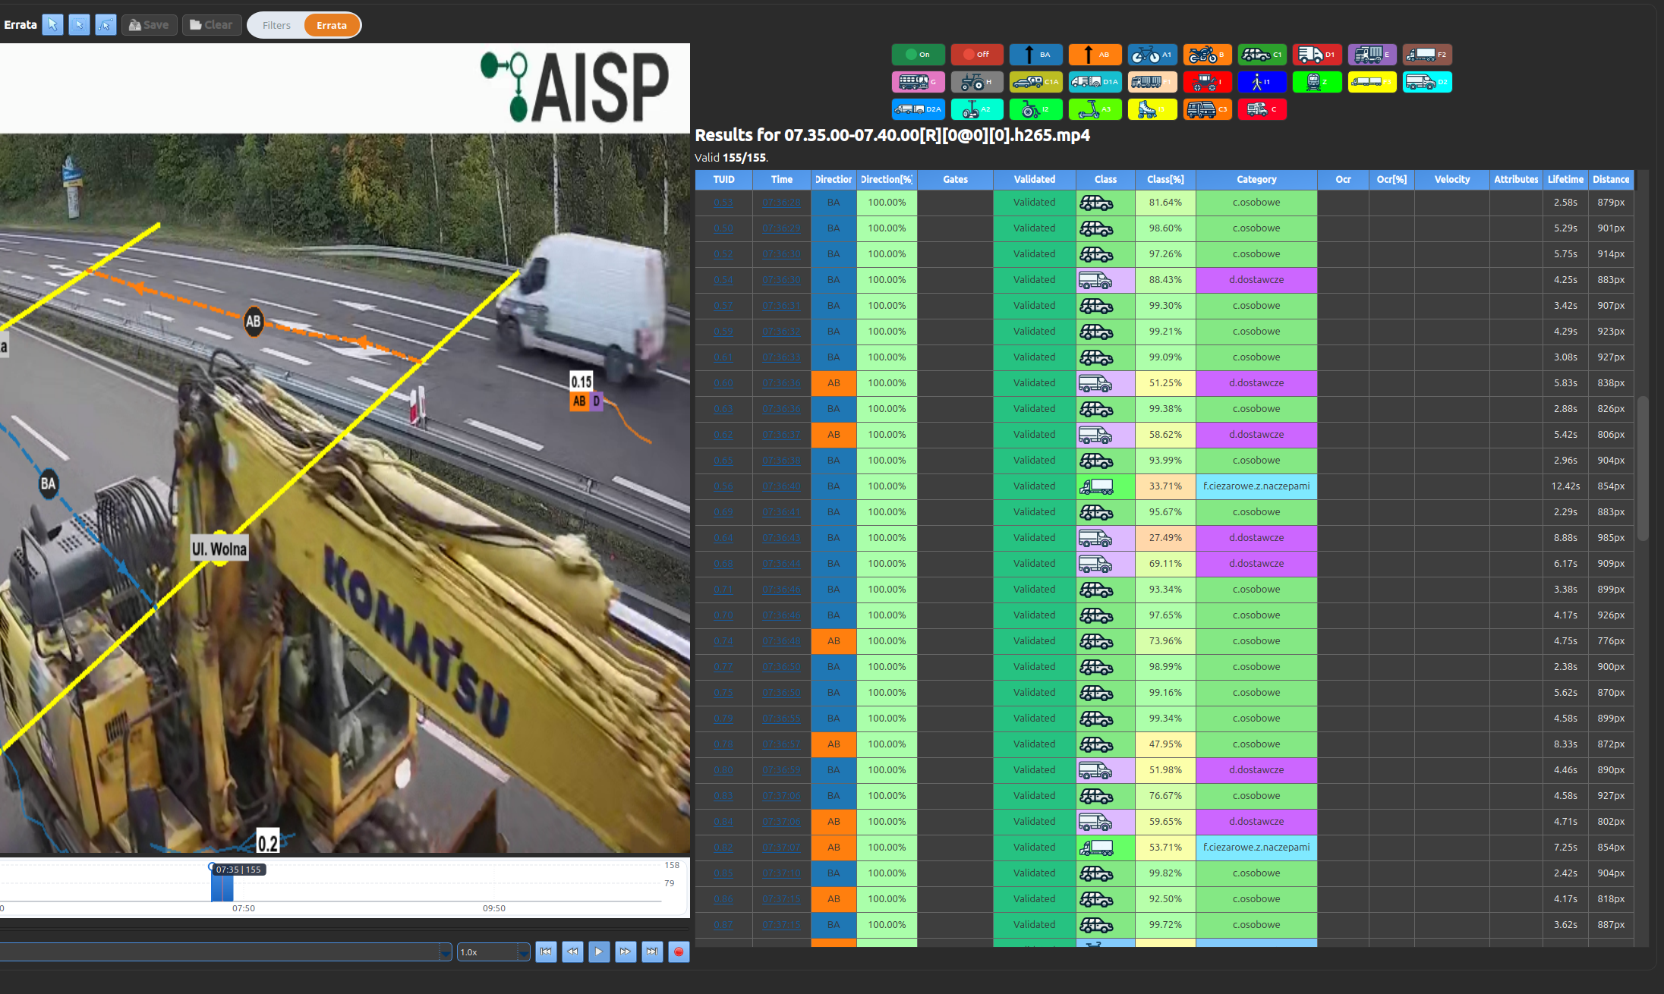Viewport: 1664px width, 994px height.
Task: Click the red record button
Action: pos(679,952)
